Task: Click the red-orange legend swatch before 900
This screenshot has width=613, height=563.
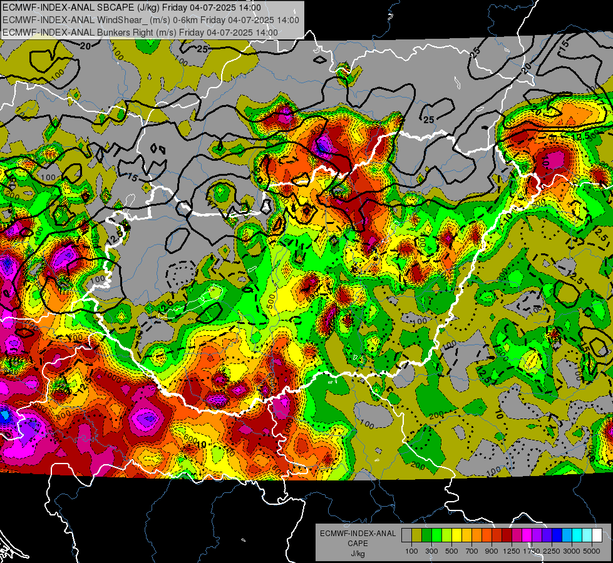Action: (x=487, y=535)
